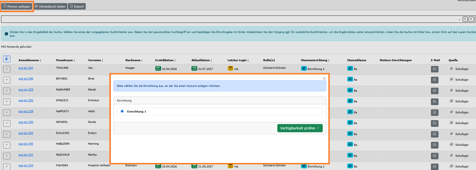Screen dimensions: 476x170
Task: Click the Stammeinrichtung icon for sus-e1-242
Action: (304, 69)
